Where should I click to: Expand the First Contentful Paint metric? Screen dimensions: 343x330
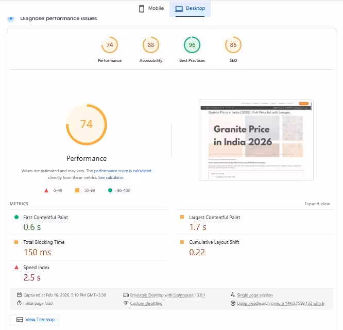click(89, 222)
